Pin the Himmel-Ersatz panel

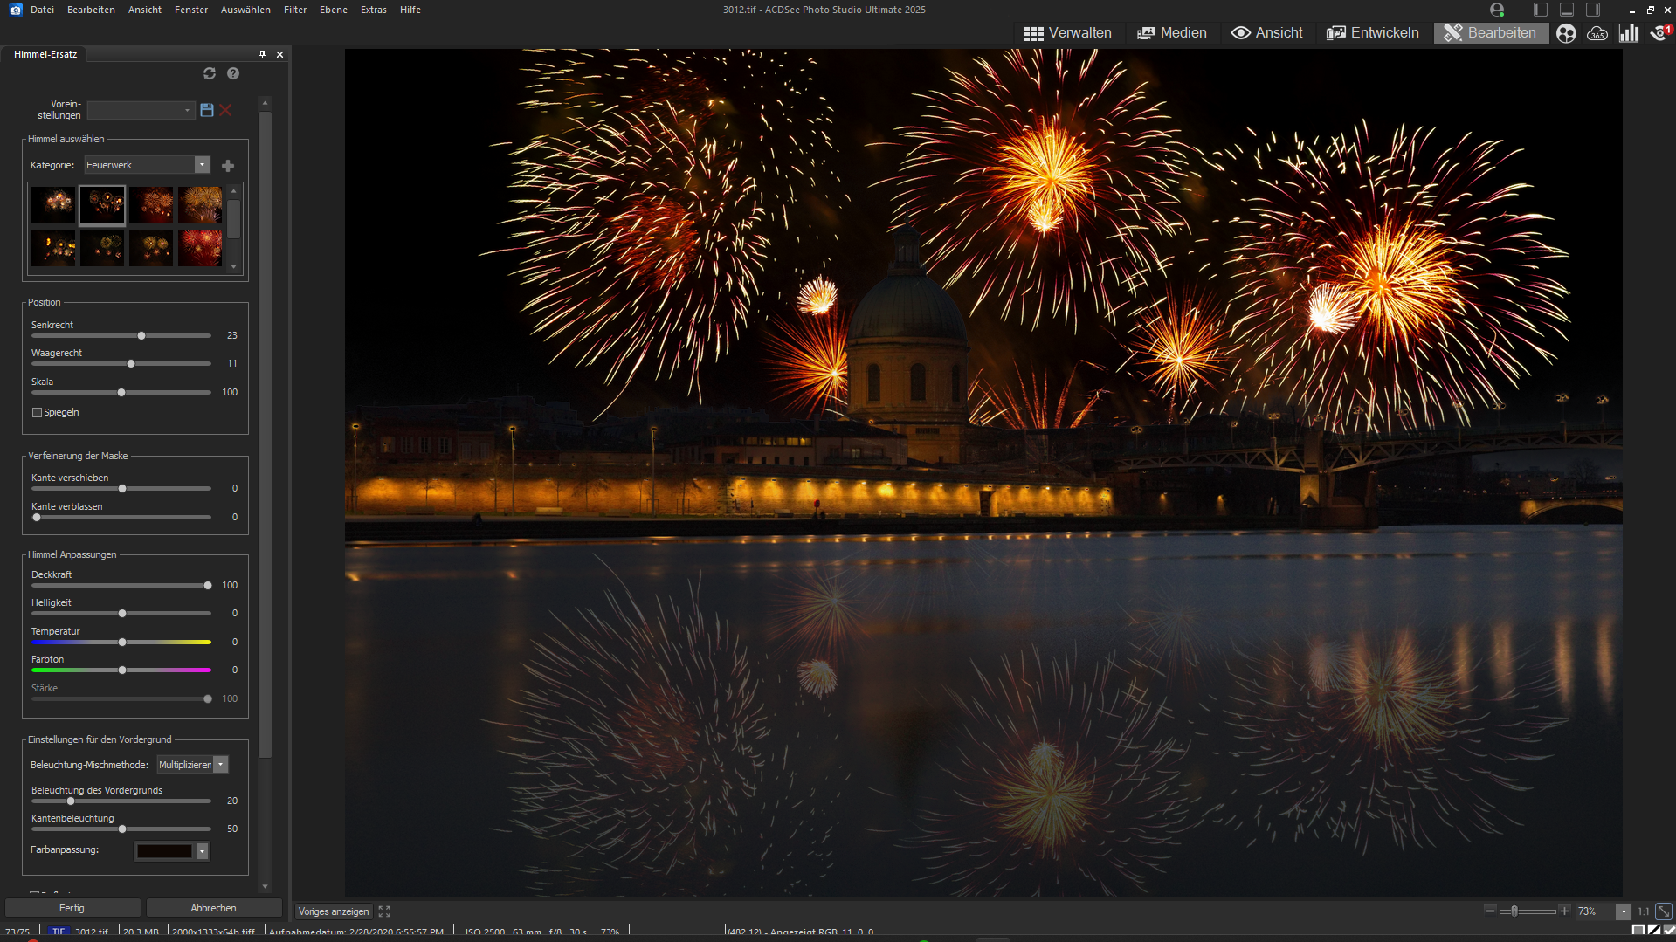tap(262, 54)
